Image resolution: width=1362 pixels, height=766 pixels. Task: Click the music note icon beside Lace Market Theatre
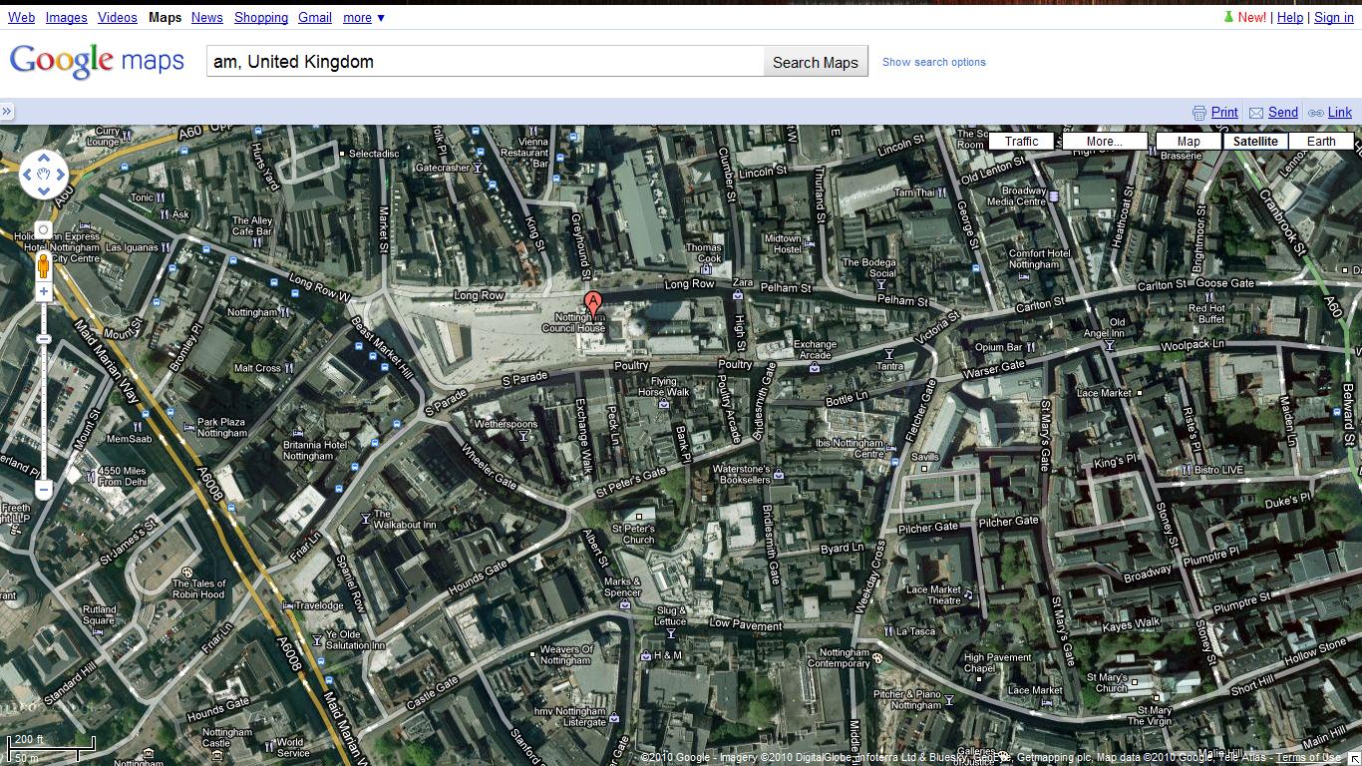[x=968, y=594]
